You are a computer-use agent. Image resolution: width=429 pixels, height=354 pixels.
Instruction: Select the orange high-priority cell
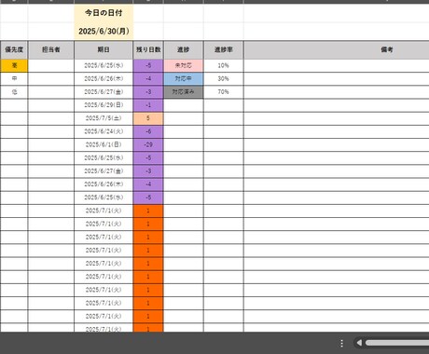point(14,66)
